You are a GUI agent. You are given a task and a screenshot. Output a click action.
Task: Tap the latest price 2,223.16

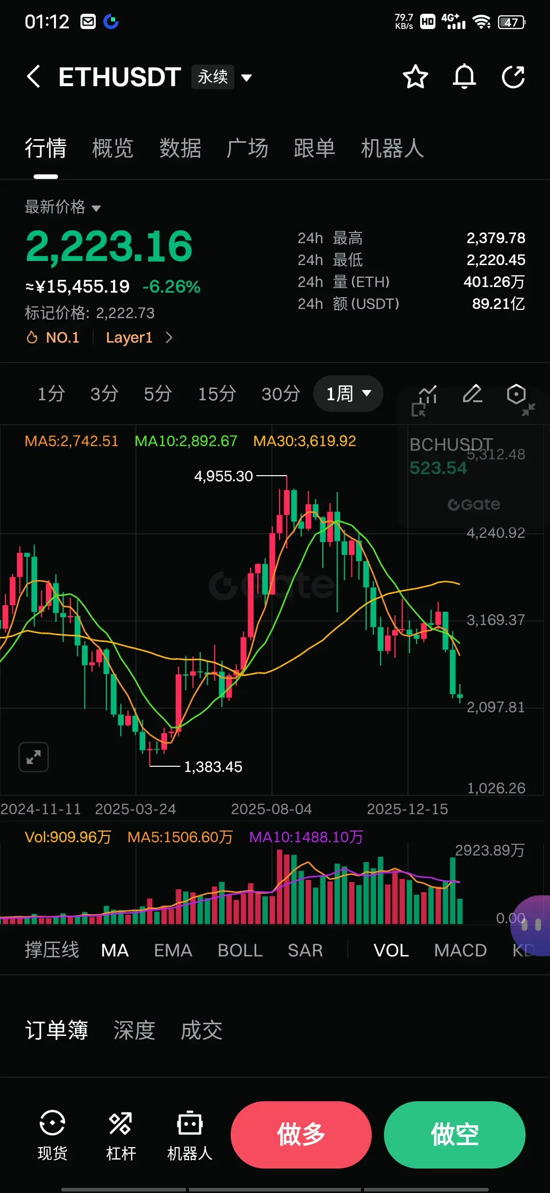tap(109, 246)
